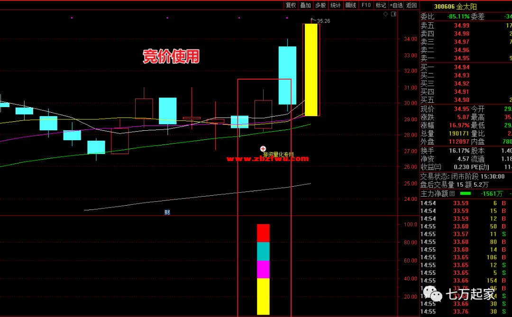Screen dimensions: 512x317
Task: Open the 标记 mark menu
Action: 381,5
